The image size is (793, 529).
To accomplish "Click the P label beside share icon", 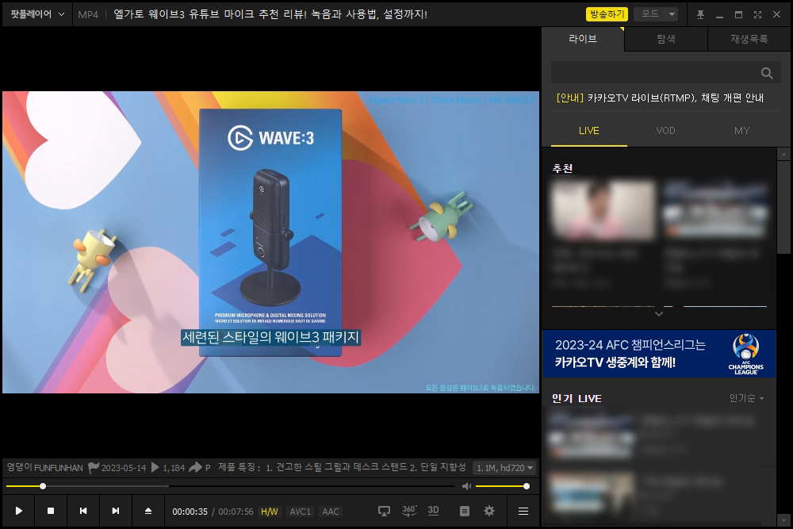I will [207, 468].
